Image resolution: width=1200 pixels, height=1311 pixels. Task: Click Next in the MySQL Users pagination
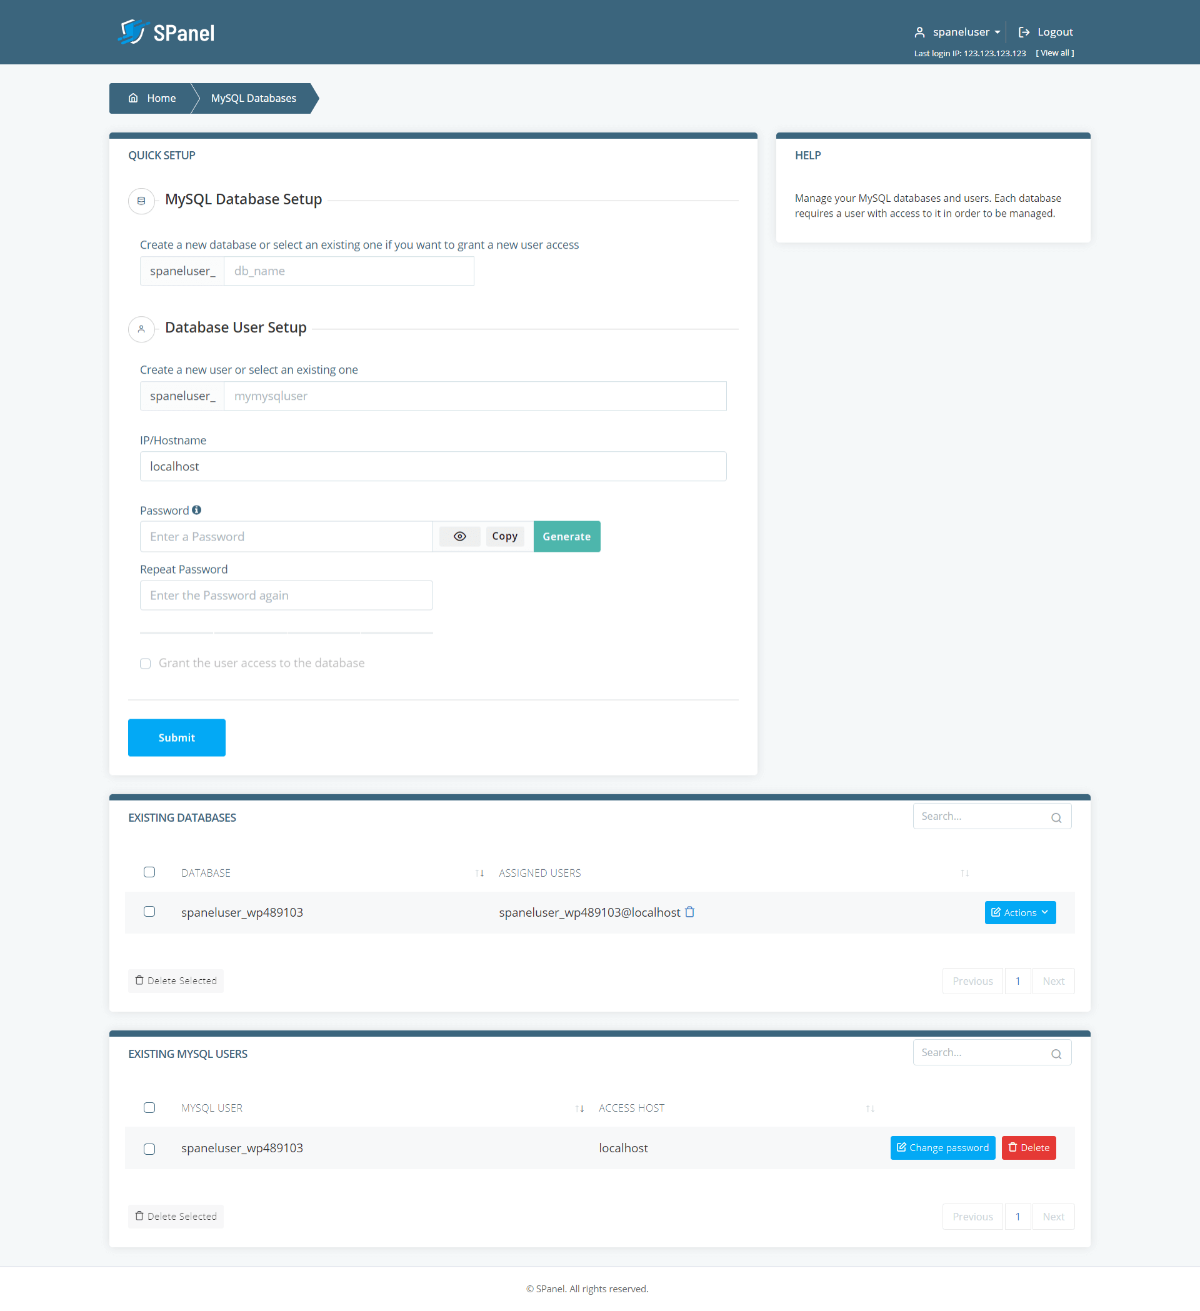(x=1054, y=1217)
